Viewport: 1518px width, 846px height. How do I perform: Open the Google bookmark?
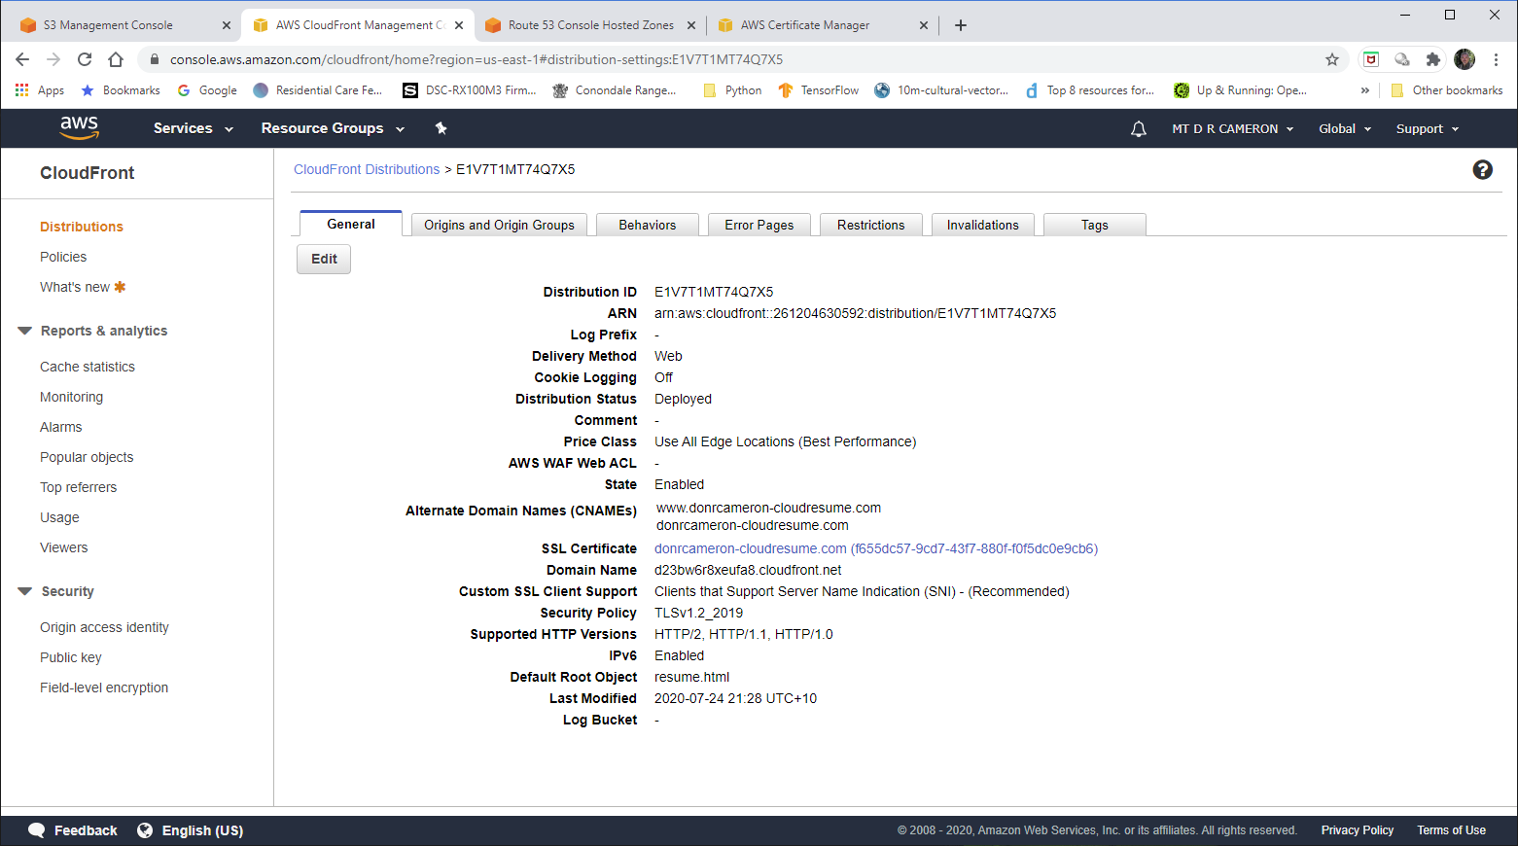tap(207, 90)
